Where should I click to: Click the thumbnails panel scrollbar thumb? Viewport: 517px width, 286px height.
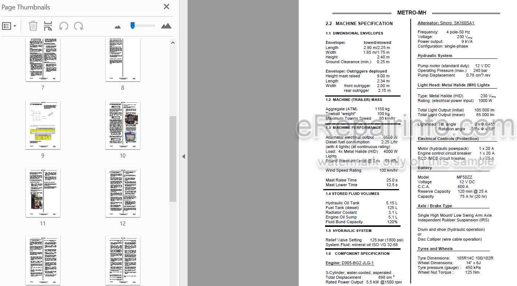click(x=173, y=159)
